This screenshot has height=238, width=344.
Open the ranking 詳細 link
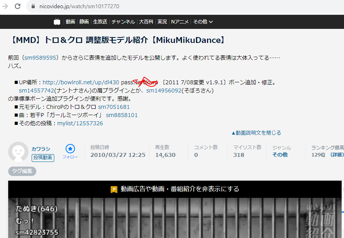tap(337, 155)
